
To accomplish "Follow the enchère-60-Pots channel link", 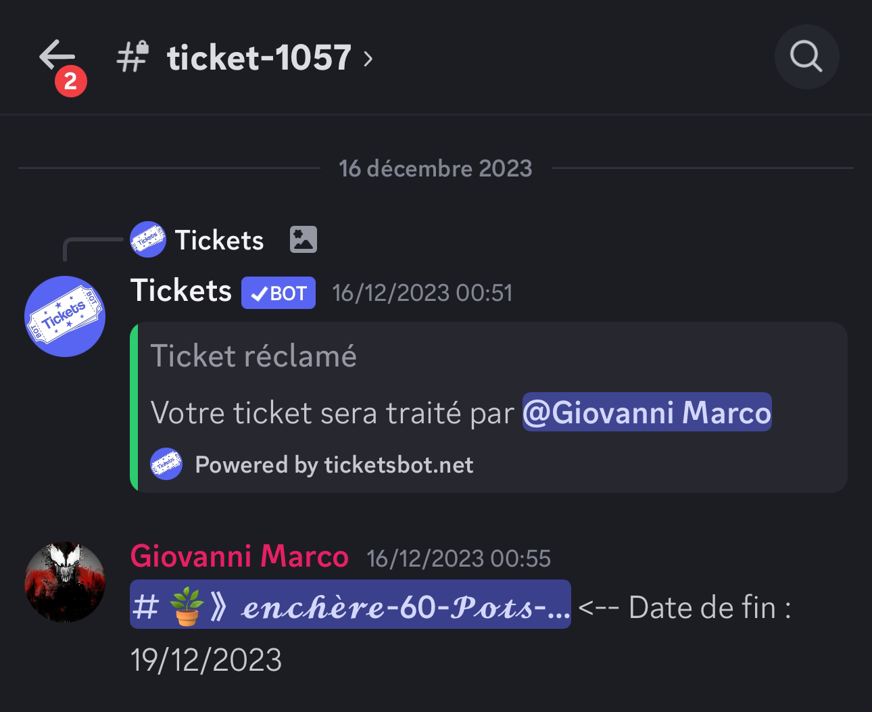I will point(350,604).
